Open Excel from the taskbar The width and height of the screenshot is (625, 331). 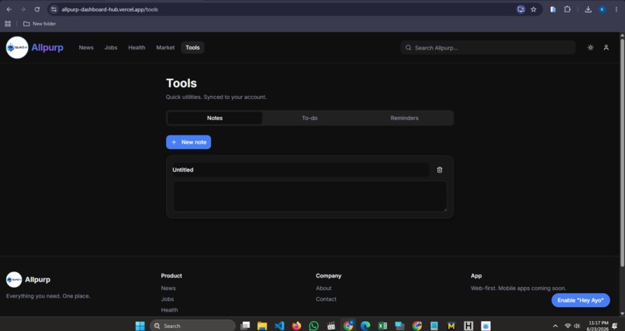(x=382, y=326)
